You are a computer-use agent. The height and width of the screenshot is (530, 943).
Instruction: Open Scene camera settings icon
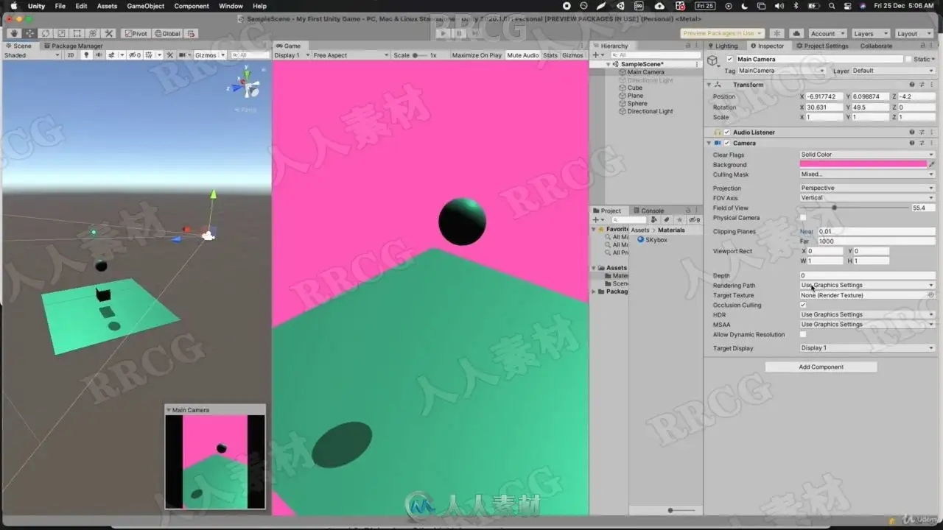pos(183,55)
